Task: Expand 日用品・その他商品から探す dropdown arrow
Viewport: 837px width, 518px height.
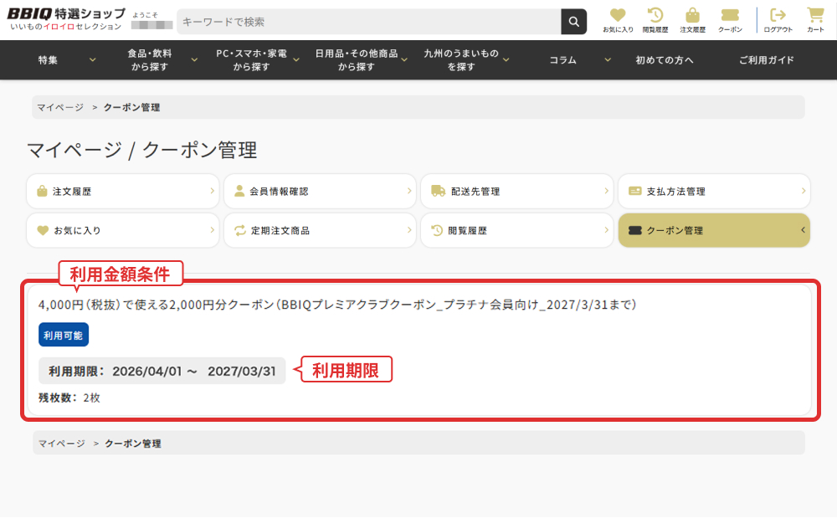Action: [x=404, y=59]
